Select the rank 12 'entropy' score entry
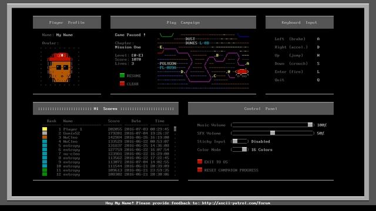The height and width of the screenshot is (211, 376). click(x=106, y=175)
